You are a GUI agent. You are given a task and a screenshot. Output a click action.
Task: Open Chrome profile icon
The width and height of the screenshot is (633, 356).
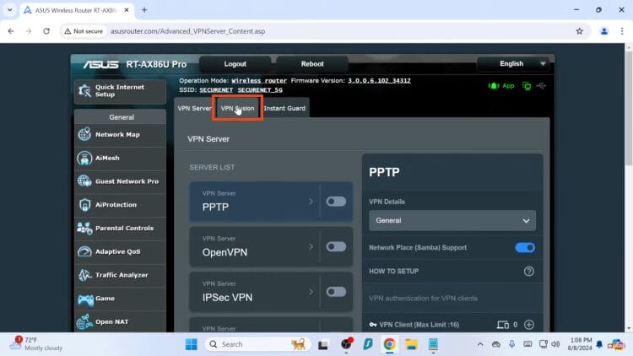pos(604,31)
